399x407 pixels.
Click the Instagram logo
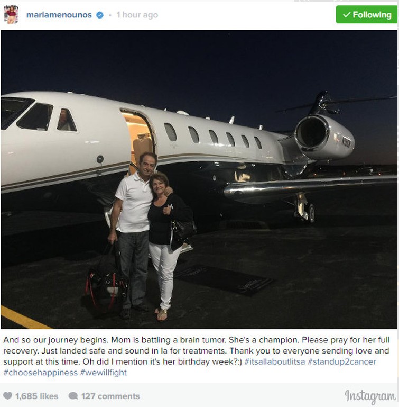tap(370, 396)
